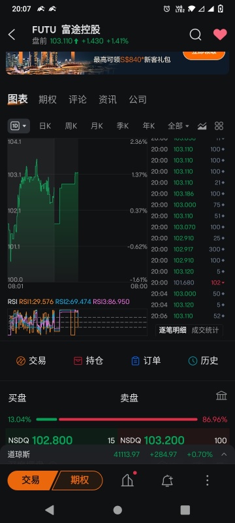Switch to the 公司 tab
Viewport: 235px width, 523px height.
(x=138, y=99)
